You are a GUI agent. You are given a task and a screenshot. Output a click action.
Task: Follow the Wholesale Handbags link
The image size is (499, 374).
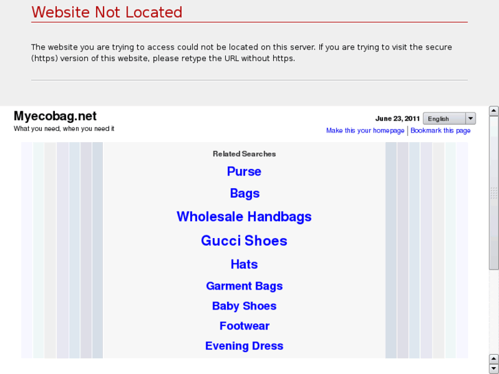tap(244, 217)
